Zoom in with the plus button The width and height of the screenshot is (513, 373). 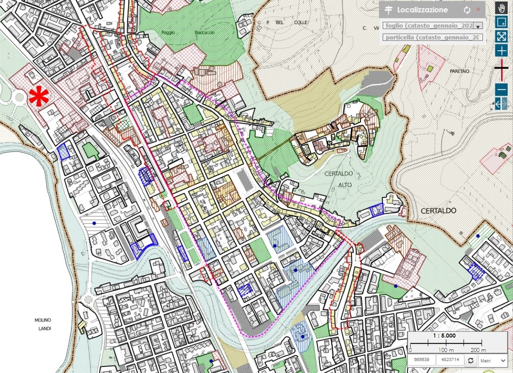pos(501,51)
